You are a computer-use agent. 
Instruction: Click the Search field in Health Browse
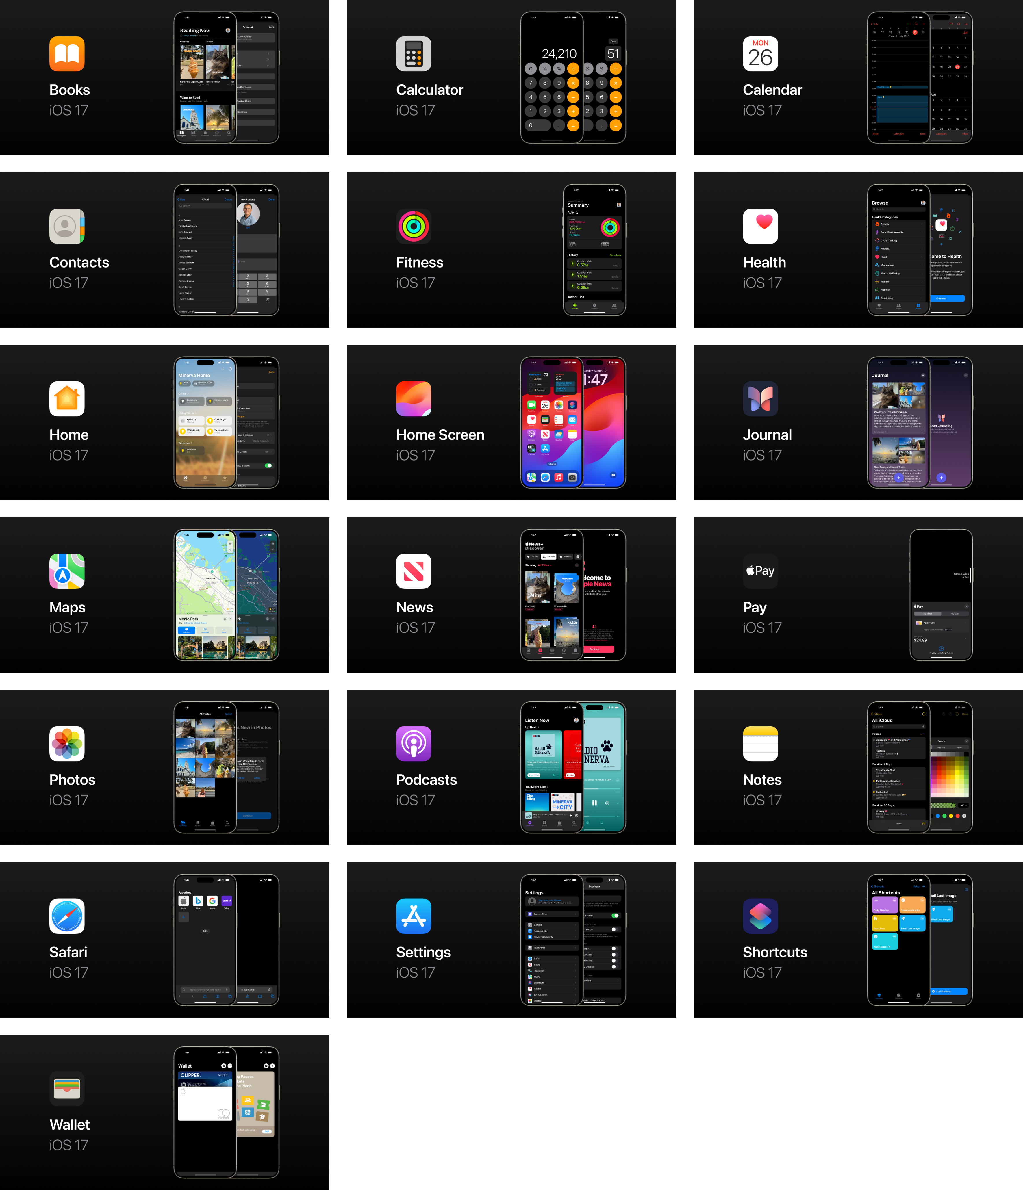point(898,210)
